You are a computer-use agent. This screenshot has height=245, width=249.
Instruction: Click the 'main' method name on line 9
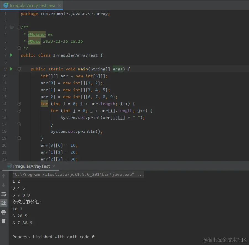click(83, 69)
